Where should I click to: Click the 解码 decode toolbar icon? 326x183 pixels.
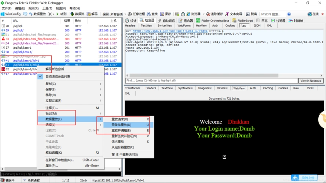click(x=92, y=14)
